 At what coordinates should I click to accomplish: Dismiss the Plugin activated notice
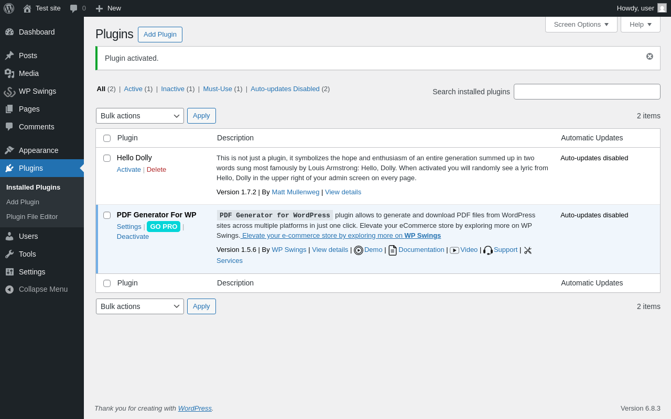650,57
